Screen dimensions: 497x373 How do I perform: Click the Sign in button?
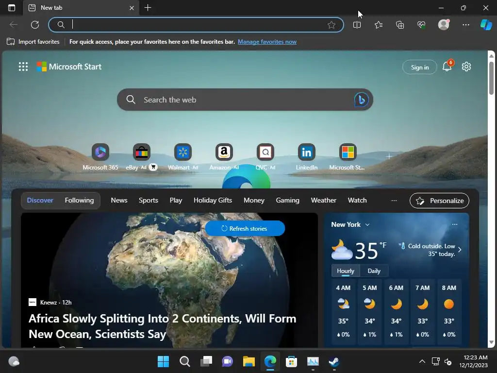[x=420, y=67]
